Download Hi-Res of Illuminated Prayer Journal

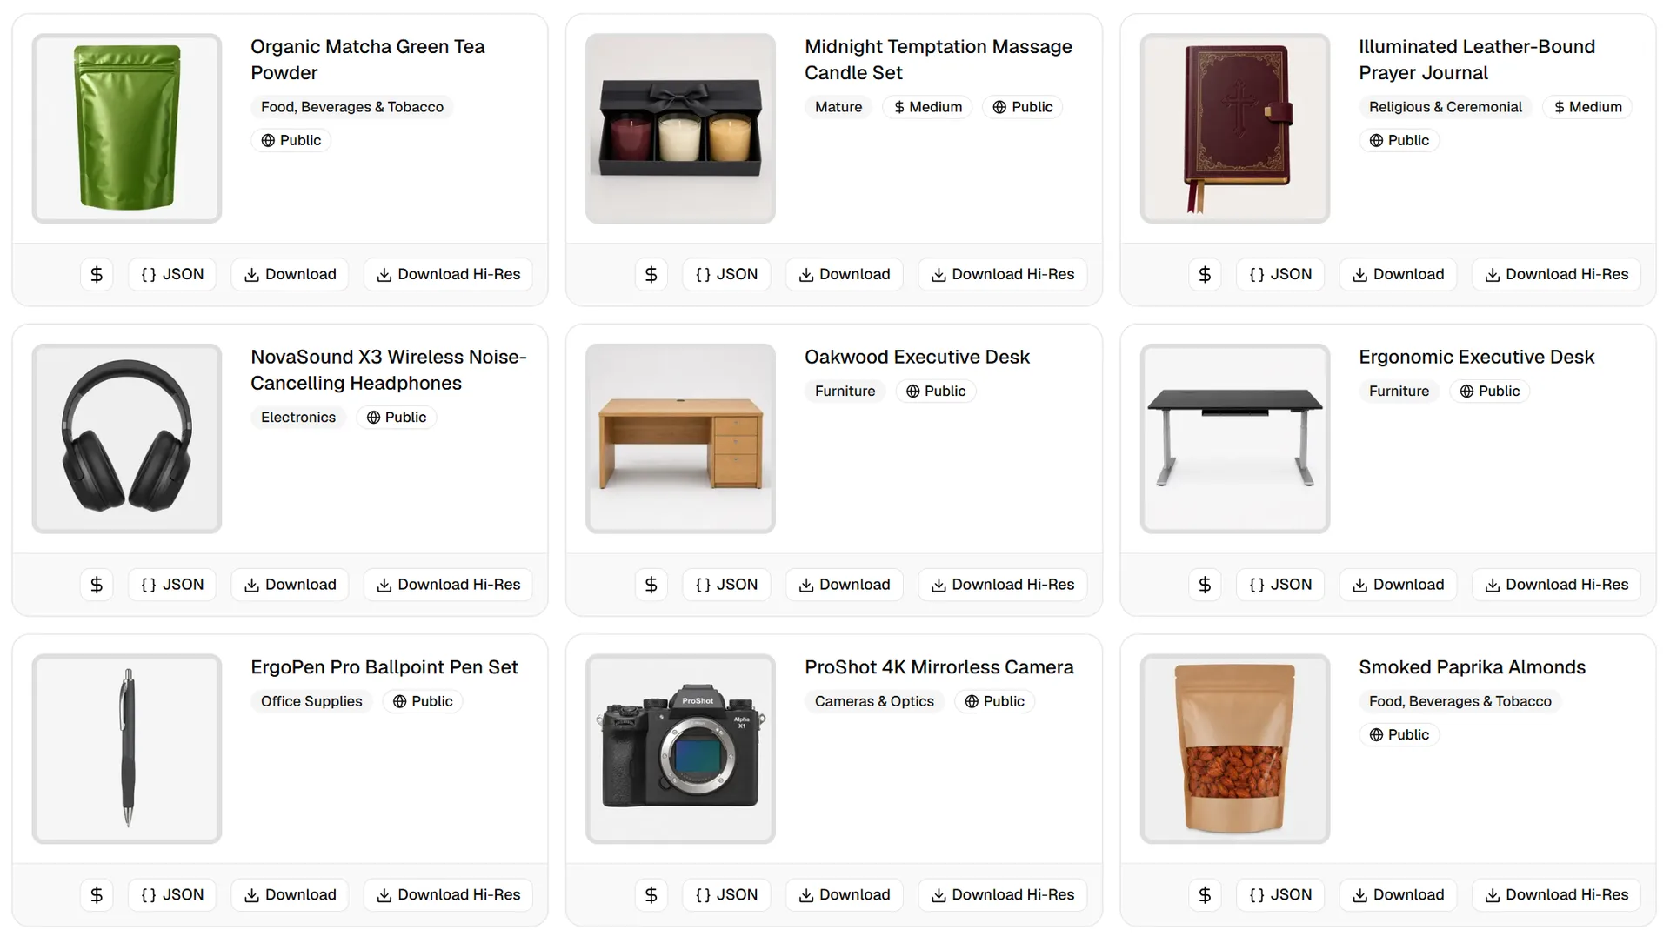pyautogui.click(x=1556, y=274)
